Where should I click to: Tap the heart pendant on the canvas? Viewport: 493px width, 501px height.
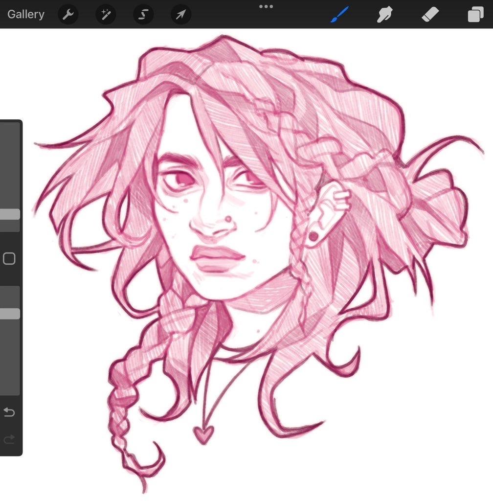click(203, 434)
